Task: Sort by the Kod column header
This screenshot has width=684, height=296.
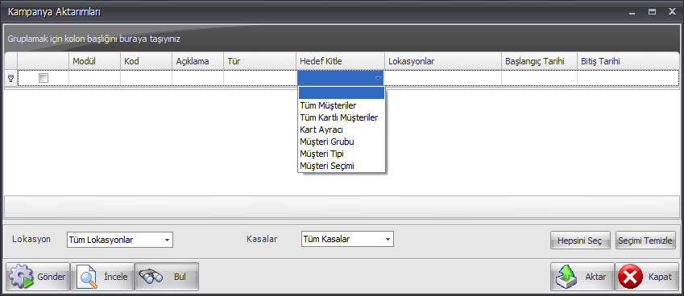Action: [x=146, y=61]
